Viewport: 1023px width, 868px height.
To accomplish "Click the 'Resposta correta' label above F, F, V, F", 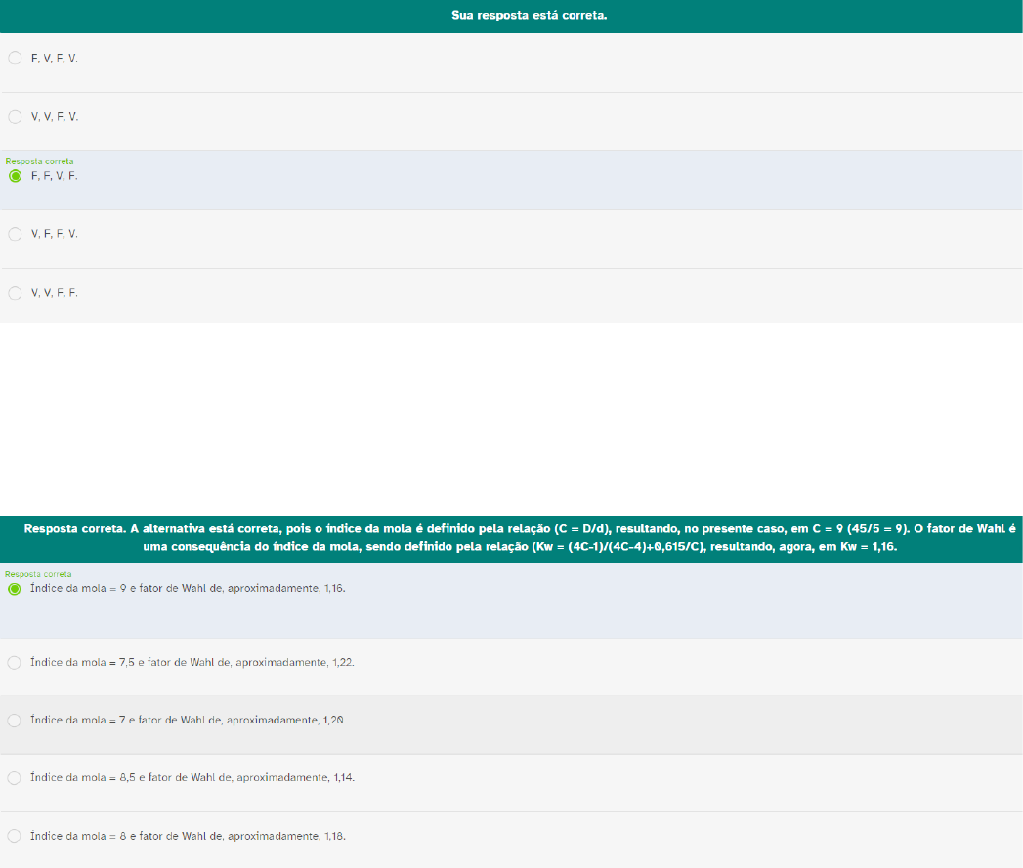I will pyautogui.click(x=39, y=161).
